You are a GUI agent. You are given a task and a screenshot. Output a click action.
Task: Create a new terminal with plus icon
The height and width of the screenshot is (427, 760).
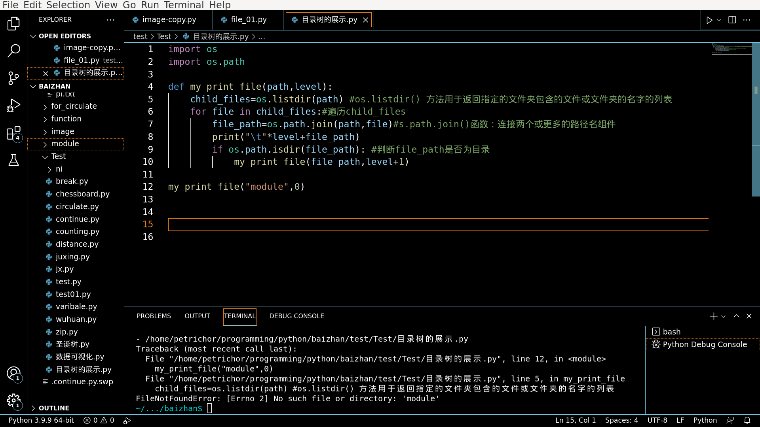pyautogui.click(x=713, y=316)
